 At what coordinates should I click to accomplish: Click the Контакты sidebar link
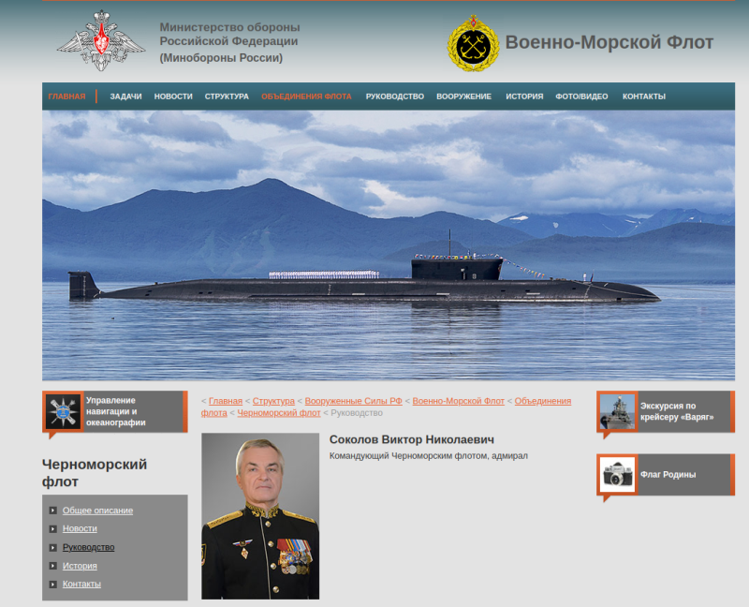[81, 585]
